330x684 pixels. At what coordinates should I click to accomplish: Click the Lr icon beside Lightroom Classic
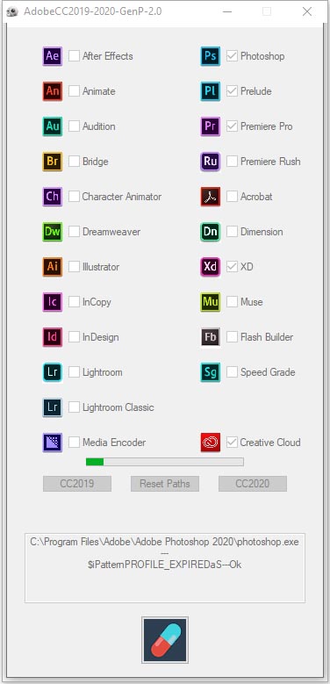[53, 407]
